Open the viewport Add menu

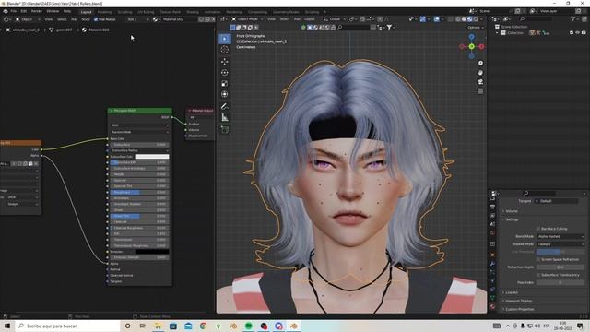click(297, 18)
